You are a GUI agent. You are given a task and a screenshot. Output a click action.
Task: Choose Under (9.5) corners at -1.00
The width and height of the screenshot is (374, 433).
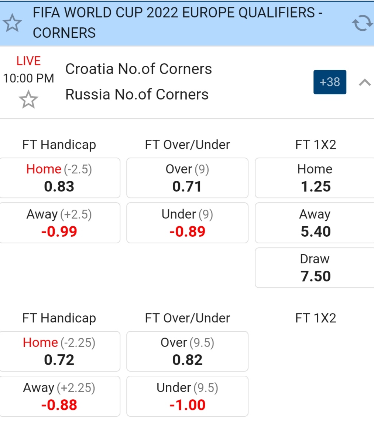pyautogui.click(x=187, y=396)
